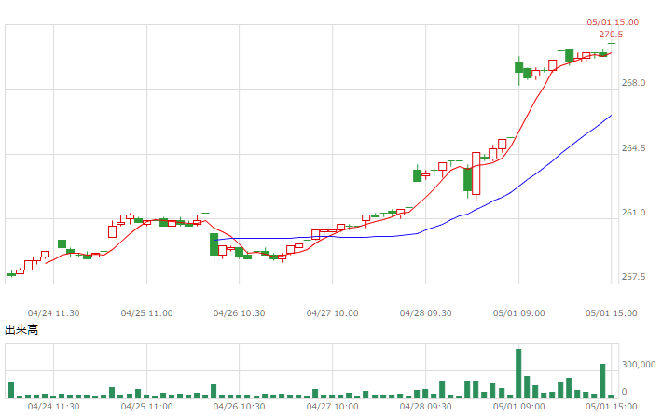Click the tall hollow red candle before 05/01

point(476,173)
